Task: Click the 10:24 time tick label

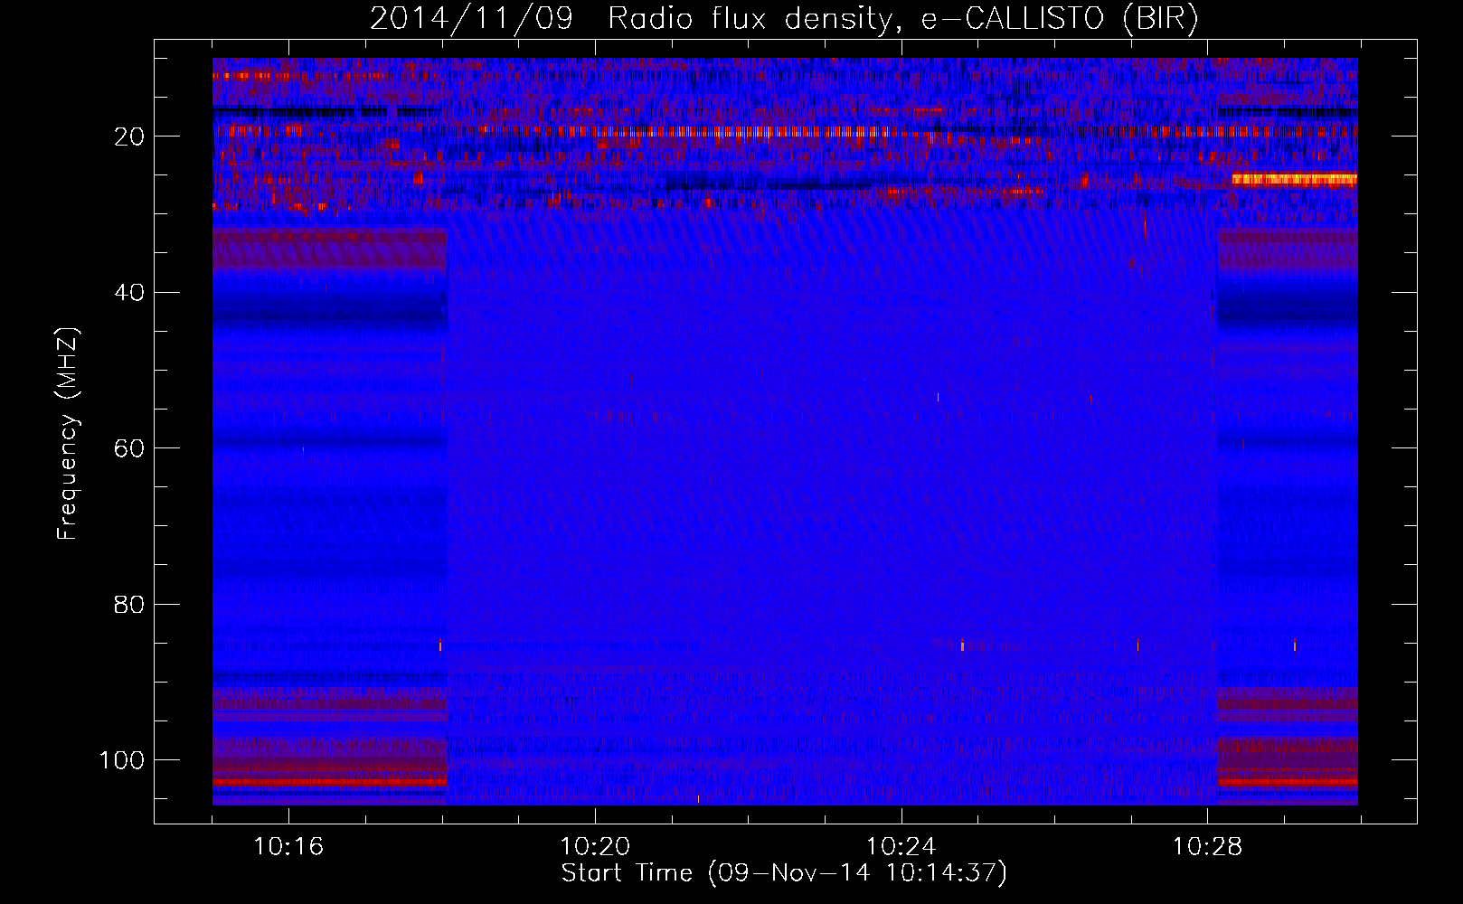Action: point(901,847)
